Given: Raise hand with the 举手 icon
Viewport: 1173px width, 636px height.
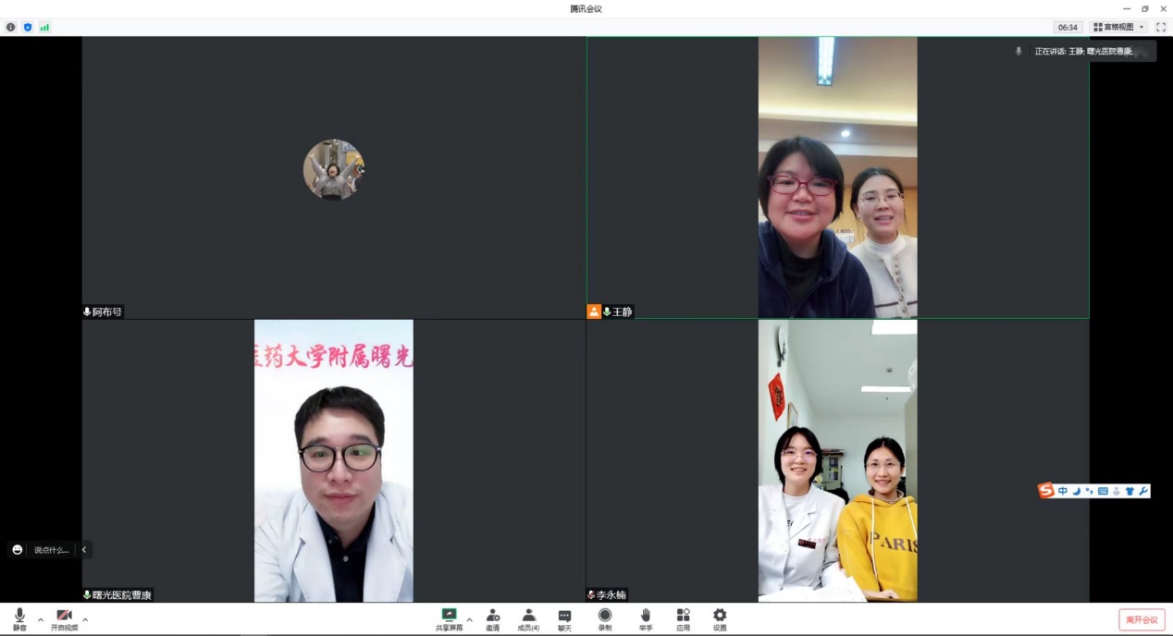Looking at the screenshot, I should tap(645, 618).
